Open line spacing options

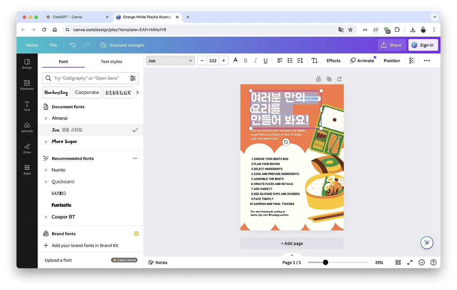coord(300,61)
